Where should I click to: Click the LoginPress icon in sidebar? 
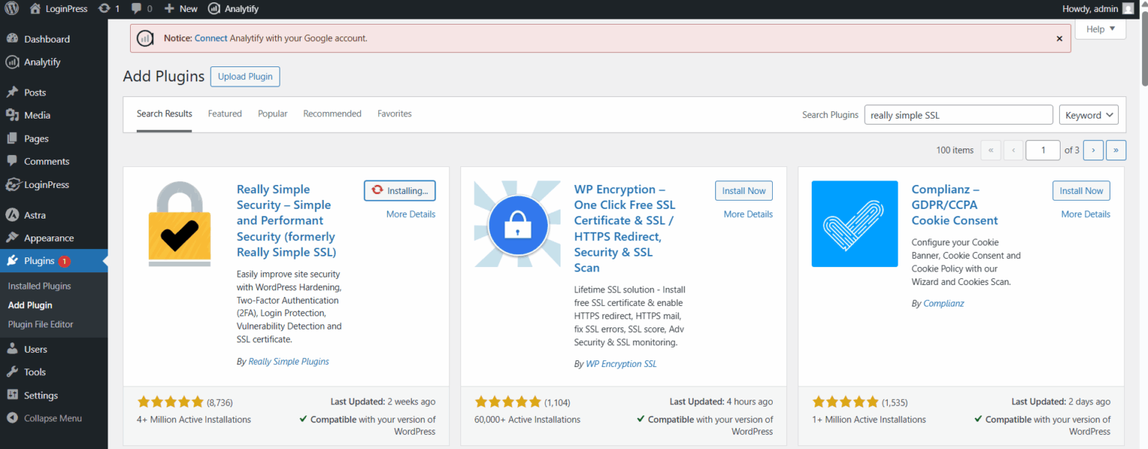coord(12,184)
